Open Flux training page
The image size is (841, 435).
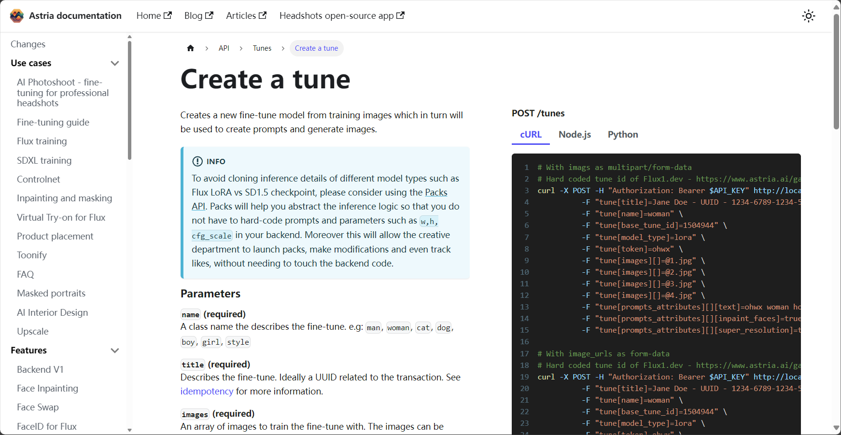(42, 141)
